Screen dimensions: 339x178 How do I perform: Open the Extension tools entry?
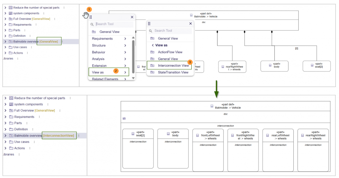99,66
